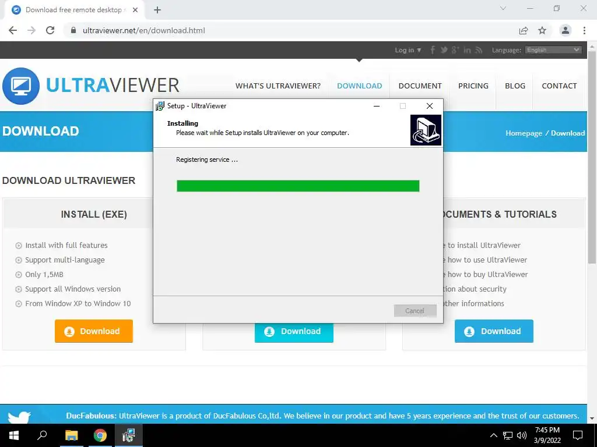Click the Chrome forward arrow

[x=31, y=30]
